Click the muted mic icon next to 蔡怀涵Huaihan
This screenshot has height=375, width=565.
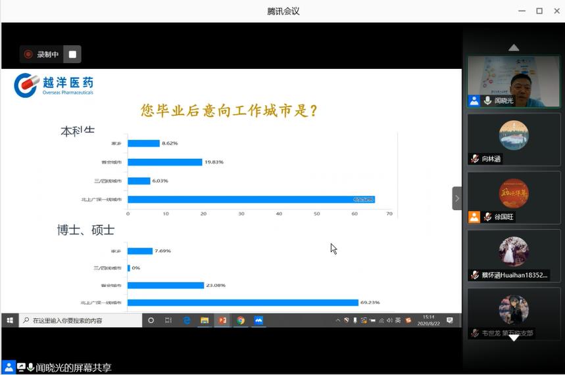474,275
